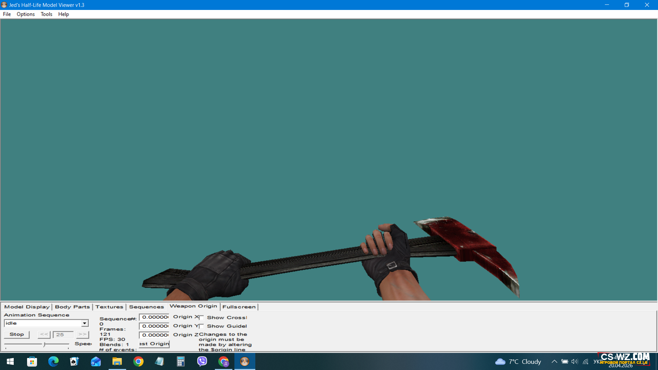658x370 pixels.
Task: Open Outlook from the taskbar
Action: click(96, 361)
